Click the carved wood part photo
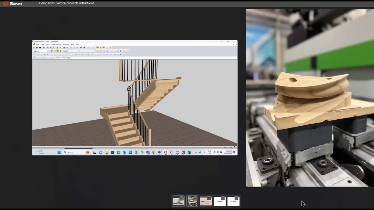The width and height of the screenshot is (374, 210). click(310, 98)
